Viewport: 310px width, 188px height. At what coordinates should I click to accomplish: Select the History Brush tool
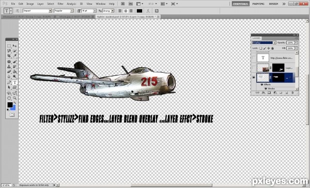coord(15,67)
